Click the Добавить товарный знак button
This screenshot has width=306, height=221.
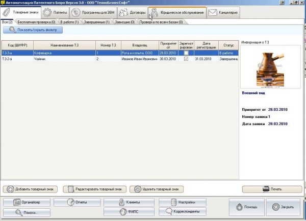coord(30,189)
